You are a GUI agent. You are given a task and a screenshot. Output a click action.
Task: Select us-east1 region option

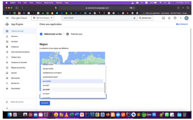[72, 86]
